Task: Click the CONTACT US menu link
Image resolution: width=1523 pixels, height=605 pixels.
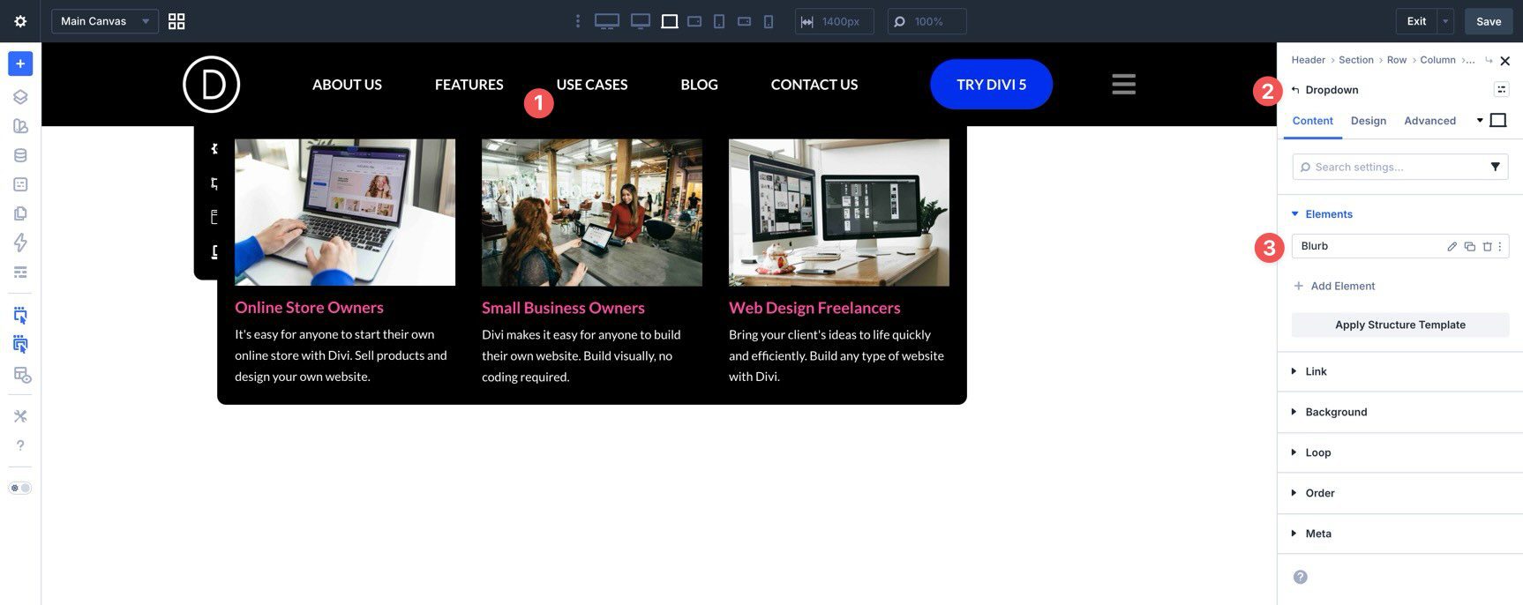Action: click(814, 85)
